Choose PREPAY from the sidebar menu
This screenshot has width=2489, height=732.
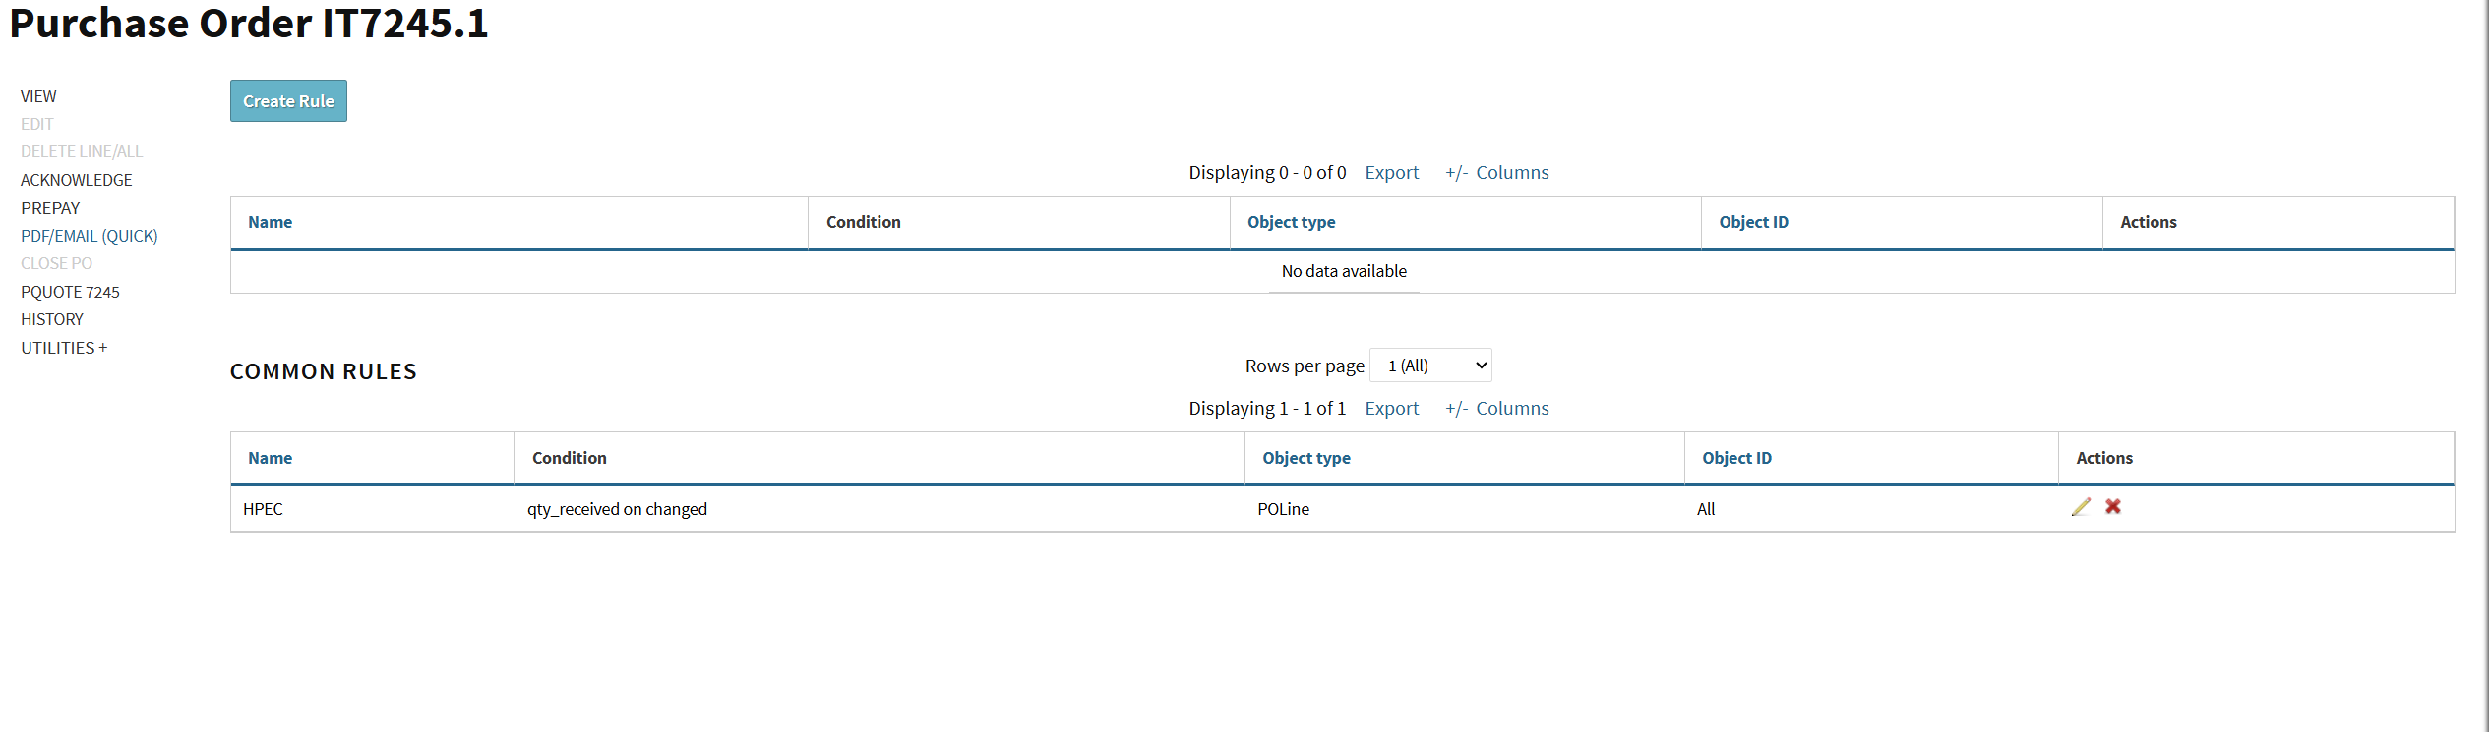point(50,208)
